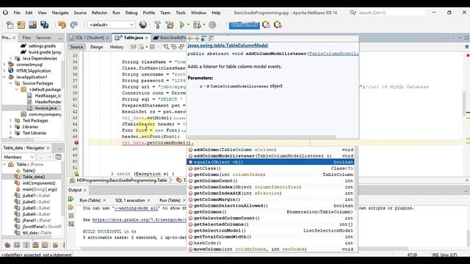Open the Debug Project dropdown arrow
This screenshot has width=470, height=264.
click(204, 25)
